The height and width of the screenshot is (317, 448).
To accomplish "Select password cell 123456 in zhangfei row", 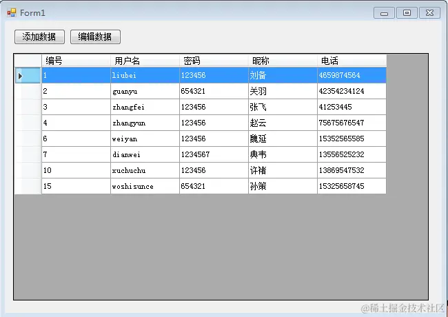I will [214, 107].
